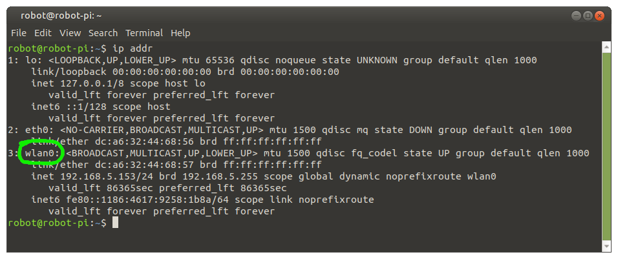Maximize the terminal window
Viewport: 618px width, 259px height.
click(588, 16)
